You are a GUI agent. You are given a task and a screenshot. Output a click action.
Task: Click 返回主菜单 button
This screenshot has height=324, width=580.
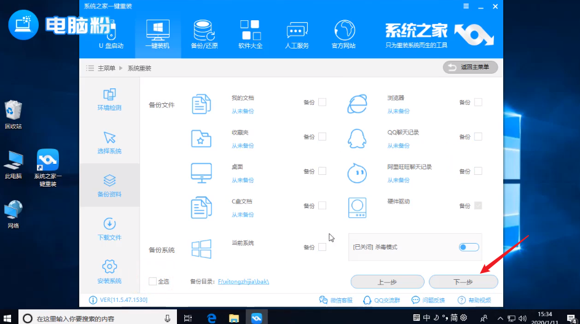click(x=470, y=67)
